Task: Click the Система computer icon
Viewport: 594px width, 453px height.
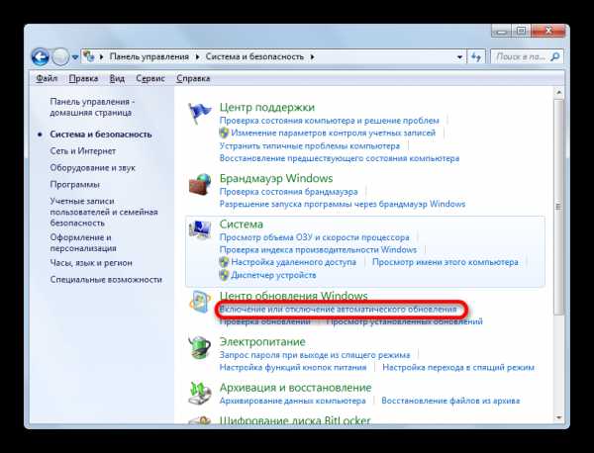Action: click(x=200, y=229)
